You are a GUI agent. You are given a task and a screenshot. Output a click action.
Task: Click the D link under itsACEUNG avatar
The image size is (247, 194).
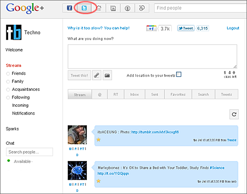pos(77,155)
